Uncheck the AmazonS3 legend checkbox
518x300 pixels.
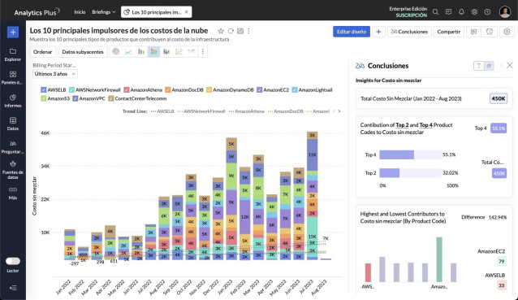click(x=43, y=98)
